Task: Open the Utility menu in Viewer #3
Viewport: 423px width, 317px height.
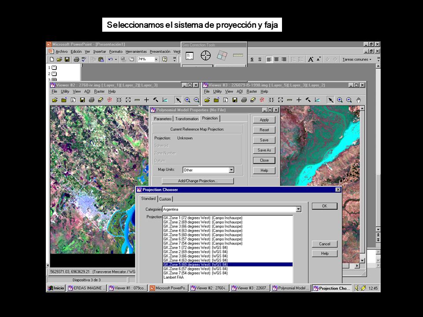Action: tap(217, 92)
